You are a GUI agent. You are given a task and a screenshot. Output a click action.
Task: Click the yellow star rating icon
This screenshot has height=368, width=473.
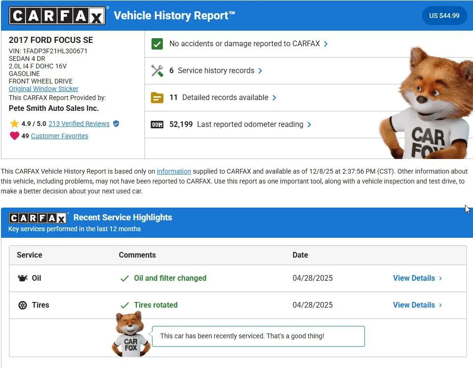(15, 123)
